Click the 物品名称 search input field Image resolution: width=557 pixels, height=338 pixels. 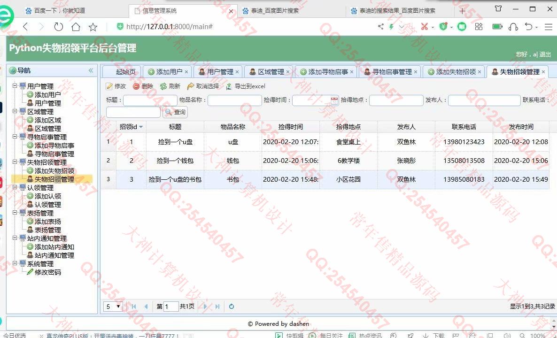(x=234, y=100)
